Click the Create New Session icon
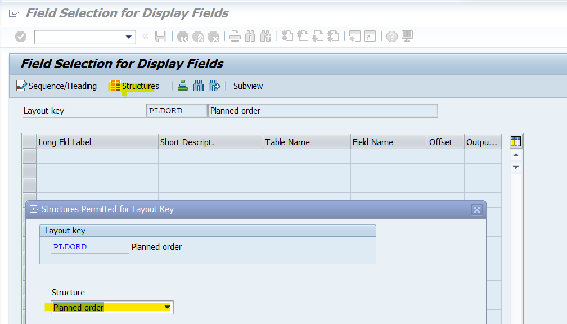 tap(355, 36)
